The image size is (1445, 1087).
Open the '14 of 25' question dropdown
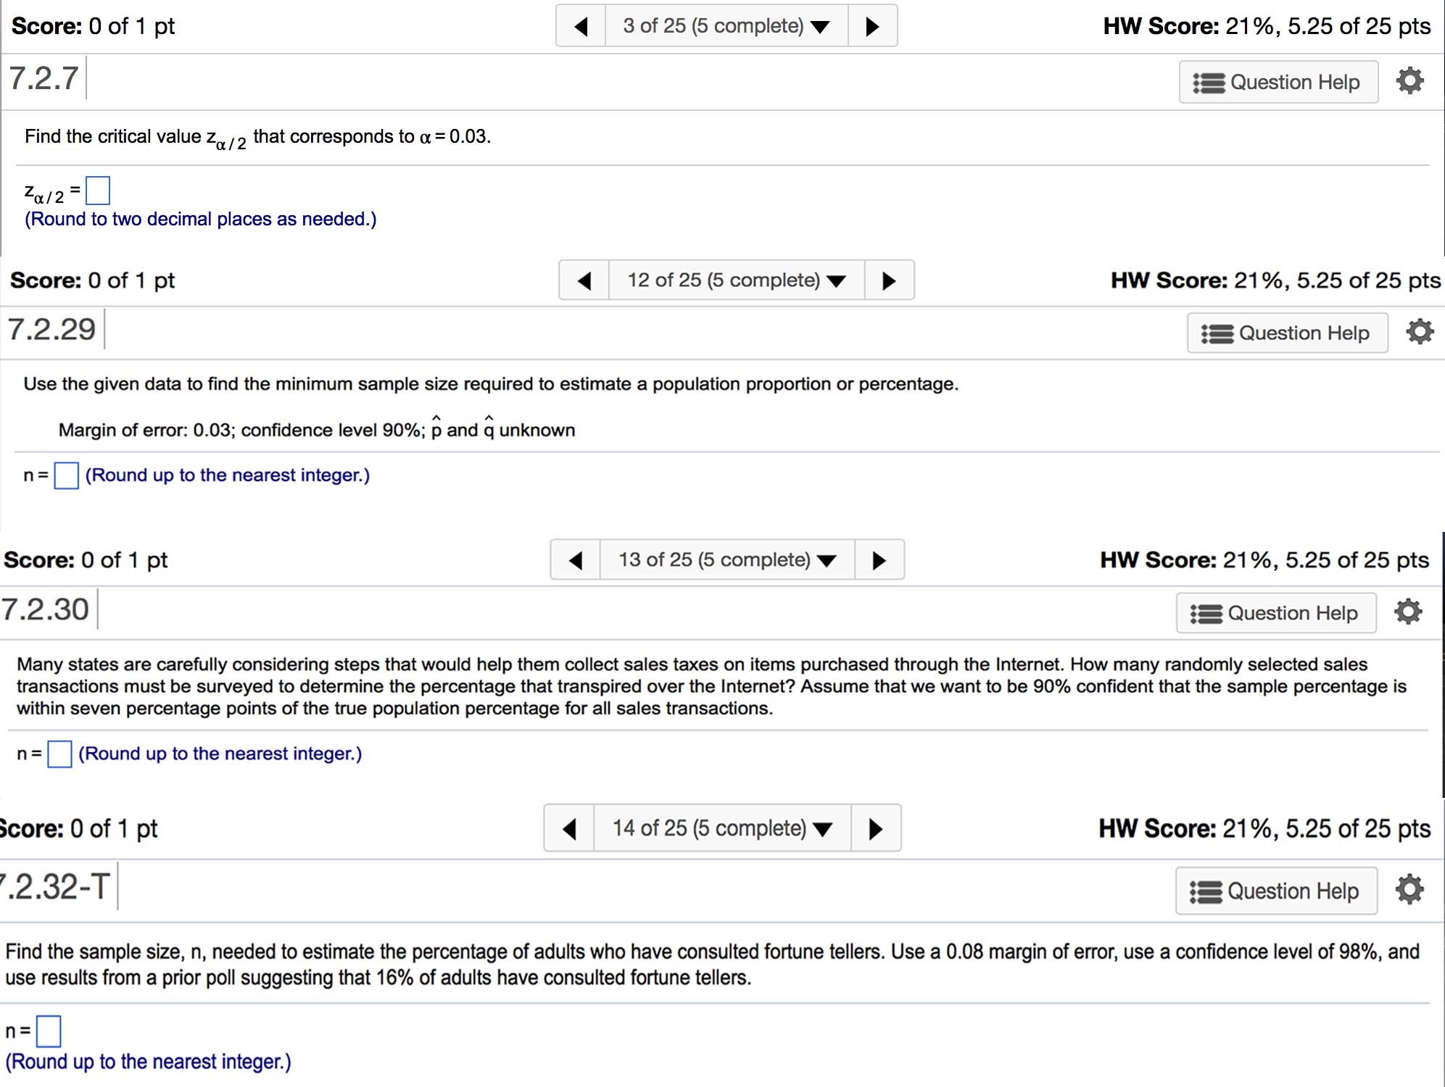point(722,828)
